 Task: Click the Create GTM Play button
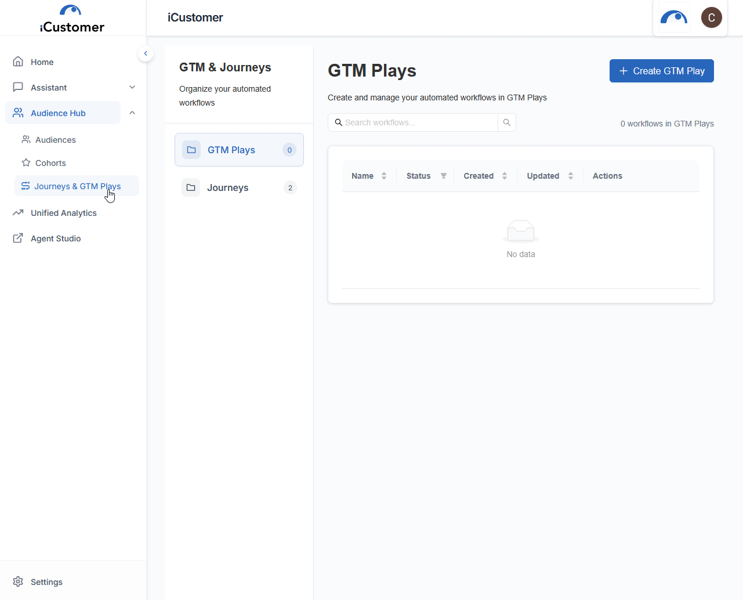(661, 71)
